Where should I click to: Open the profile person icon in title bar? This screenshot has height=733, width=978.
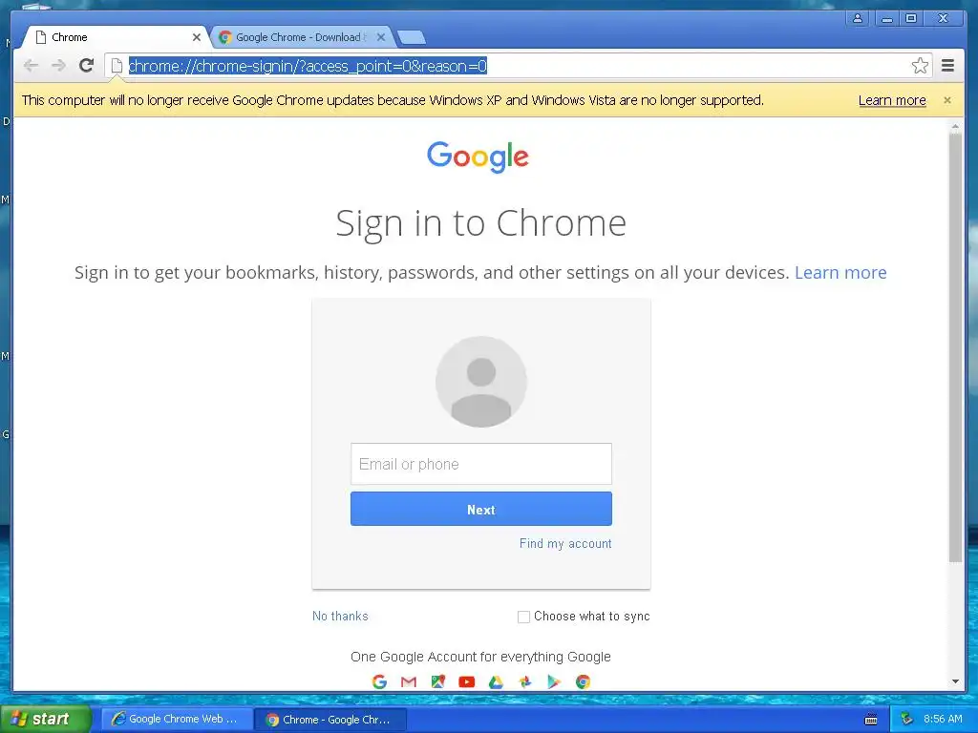(858, 18)
